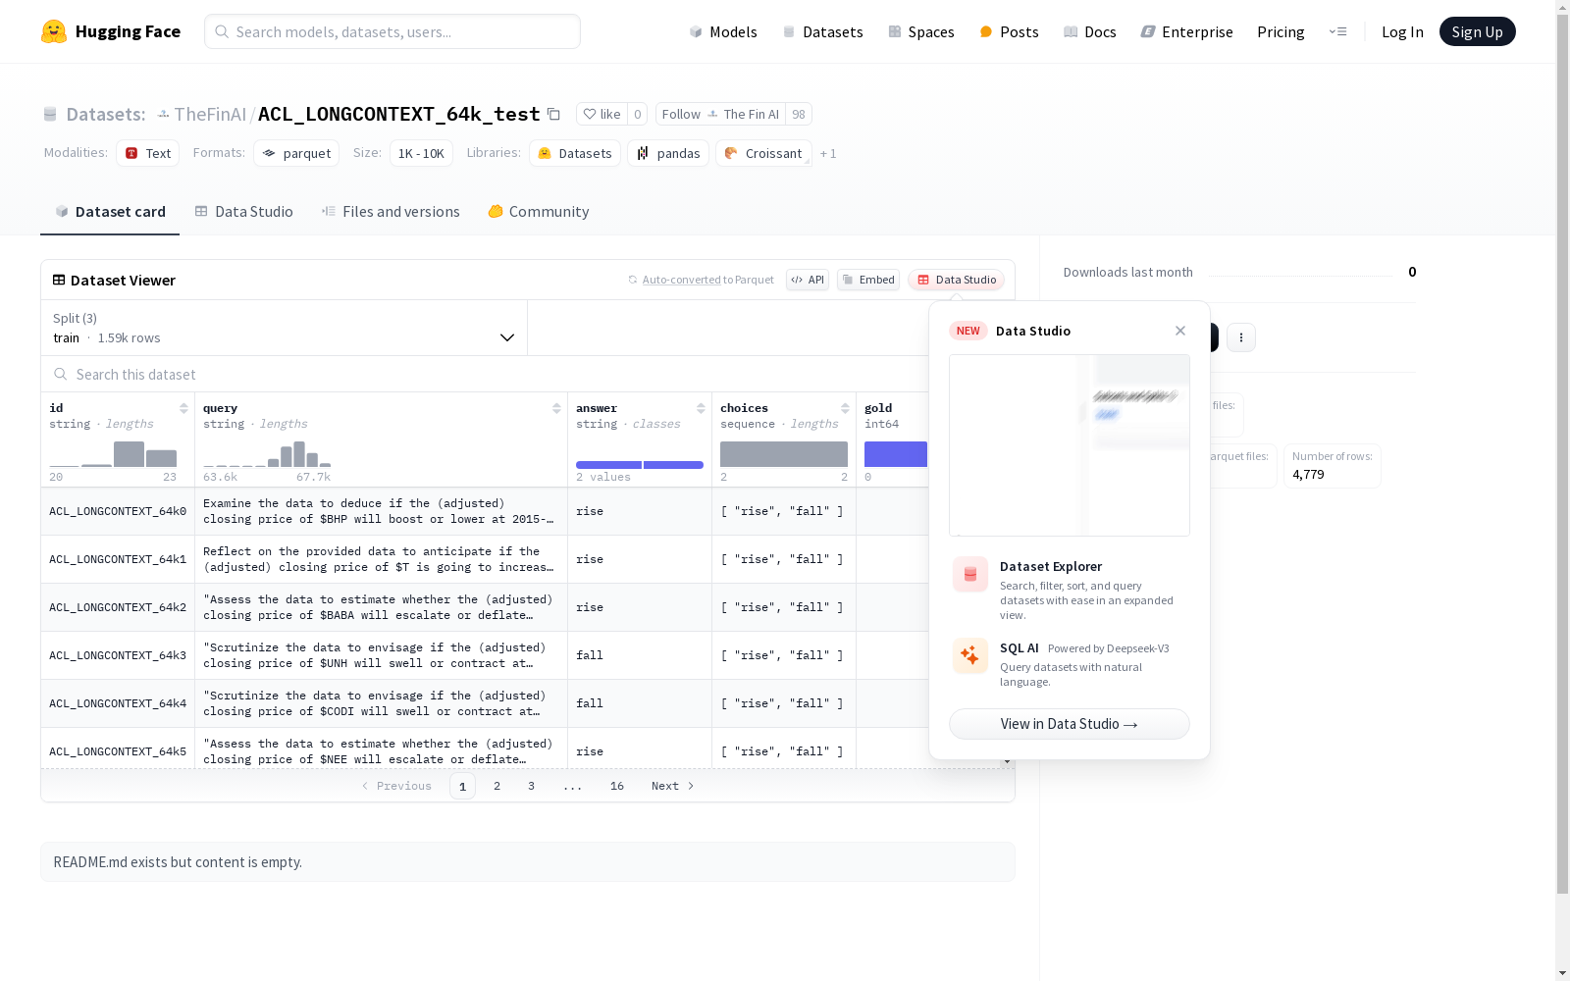Click Log In
Image resolution: width=1570 pixels, height=981 pixels.
tap(1402, 31)
